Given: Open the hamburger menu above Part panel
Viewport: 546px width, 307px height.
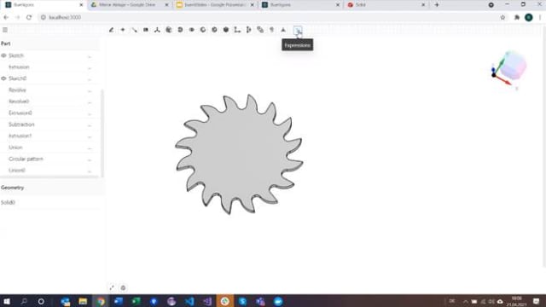Looking at the screenshot, I should (x=5, y=30).
